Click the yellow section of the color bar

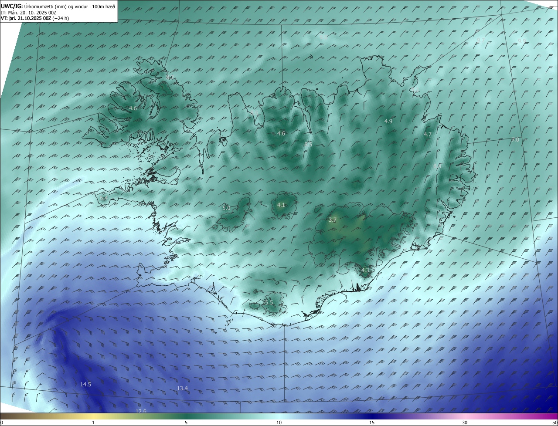tap(93, 416)
